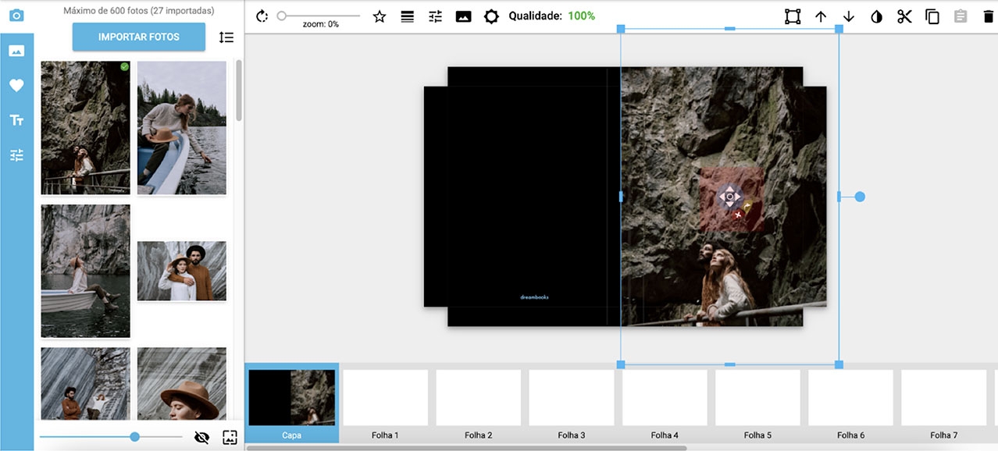Image resolution: width=998 pixels, height=451 pixels.
Task: Click the star icon in toolbar
Action: pyautogui.click(x=380, y=16)
